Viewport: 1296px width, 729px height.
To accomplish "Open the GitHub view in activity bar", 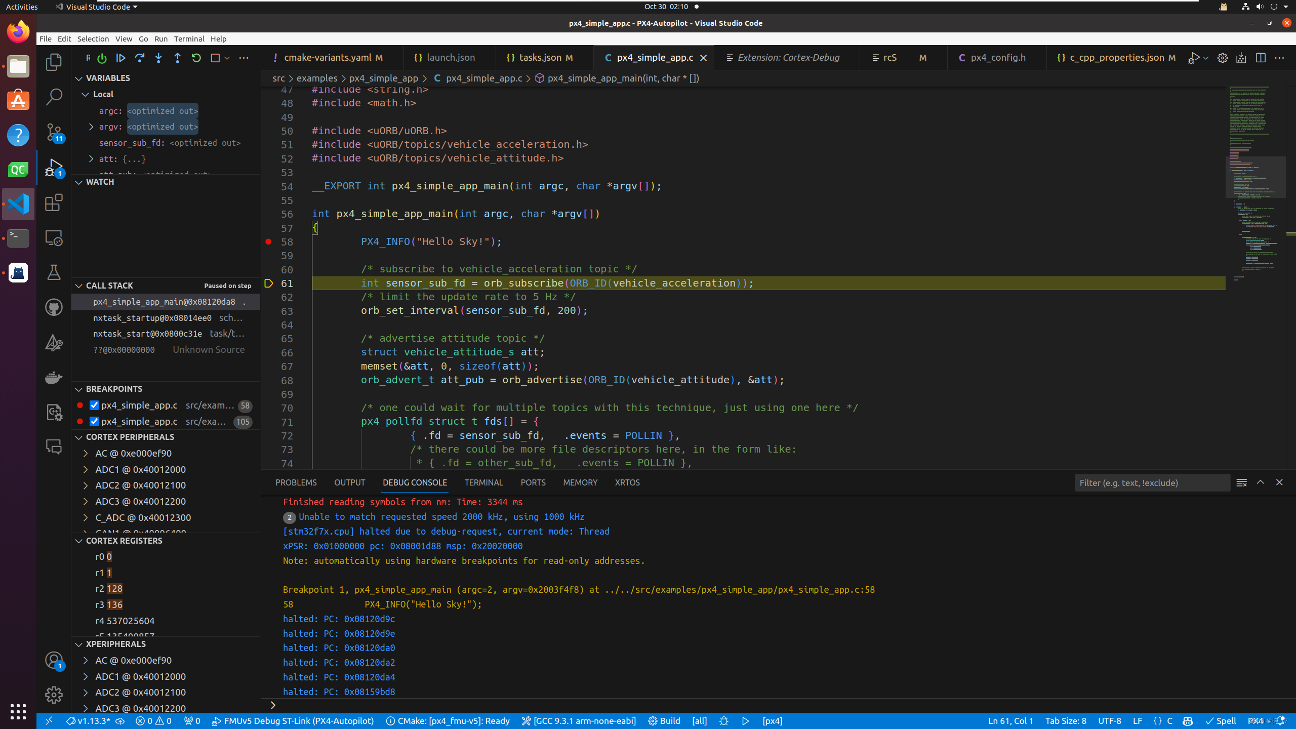I will pyautogui.click(x=54, y=307).
